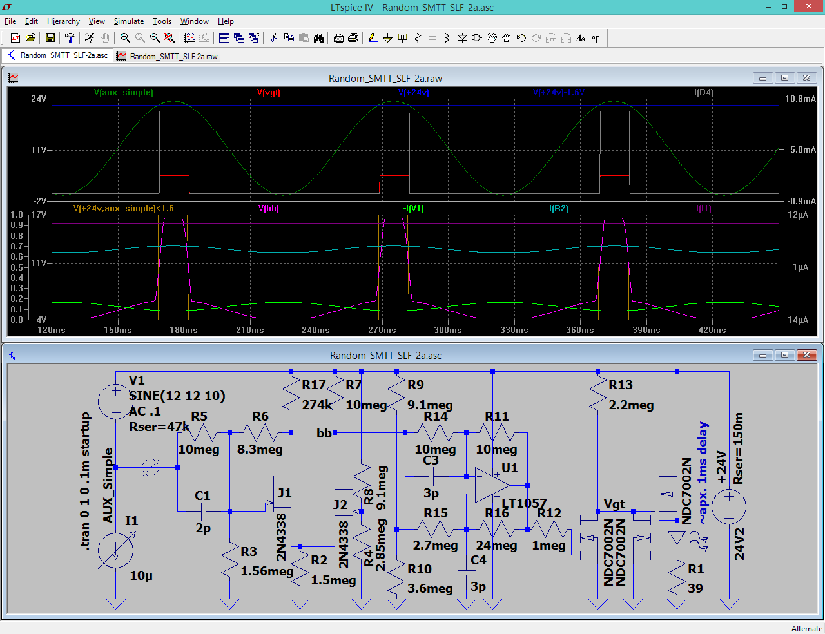Click the I(D4) trace label
Viewport: 825px width, 634px height.
[x=704, y=93]
